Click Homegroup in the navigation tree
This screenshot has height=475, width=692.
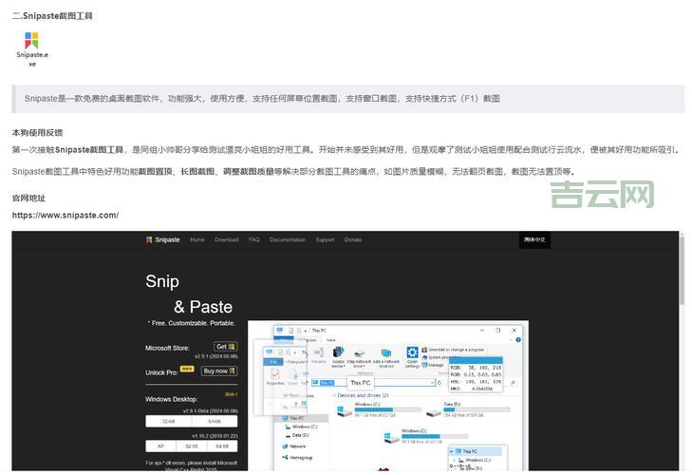point(297,457)
